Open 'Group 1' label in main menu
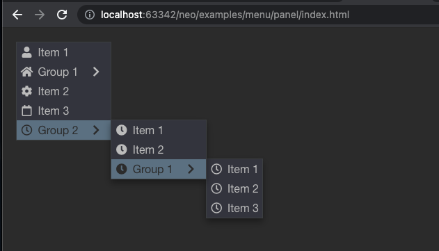Image resolution: width=439 pixels, height=251 pixels. pos(58,72)
